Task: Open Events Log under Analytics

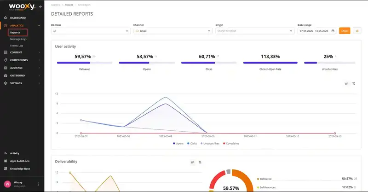Action: [x=17, y=46]
